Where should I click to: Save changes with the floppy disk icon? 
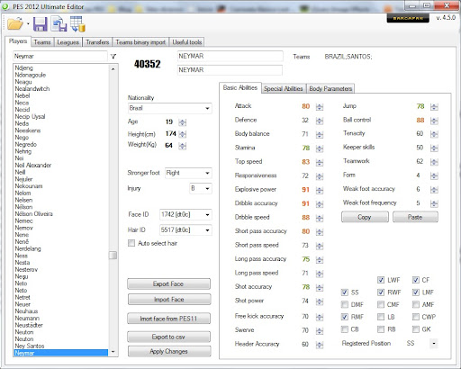pos(40,24)
